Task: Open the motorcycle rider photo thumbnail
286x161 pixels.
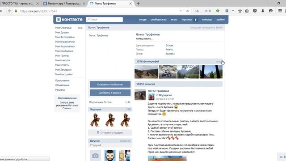Action: click(168, 72)
